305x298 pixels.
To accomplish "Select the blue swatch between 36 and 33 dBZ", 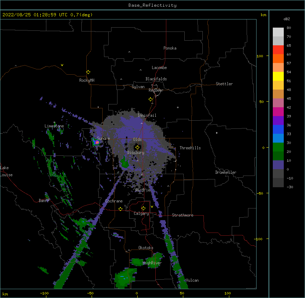I will (x=278, y=129).
